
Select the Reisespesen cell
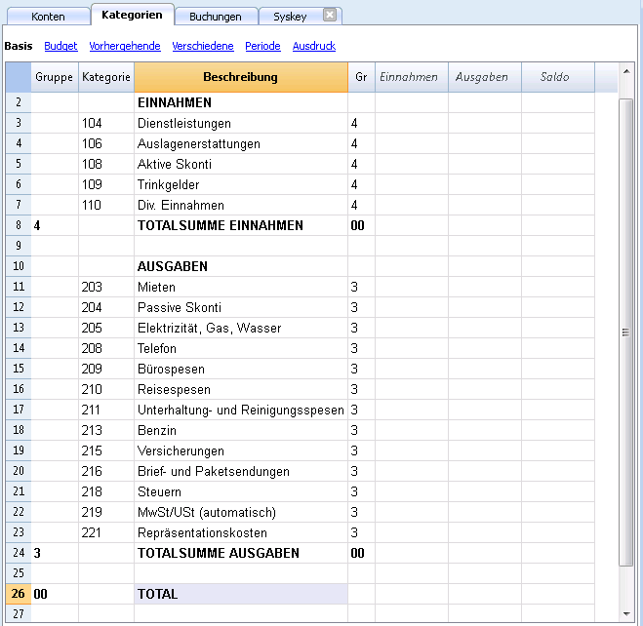[x=241, y=389]
